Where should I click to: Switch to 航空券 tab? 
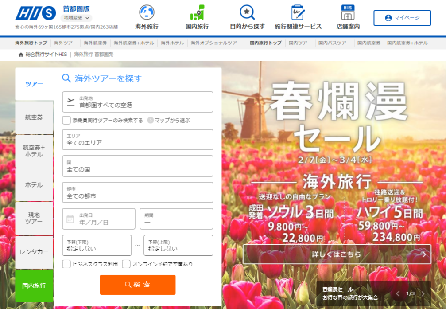click(x=34, y=117)
